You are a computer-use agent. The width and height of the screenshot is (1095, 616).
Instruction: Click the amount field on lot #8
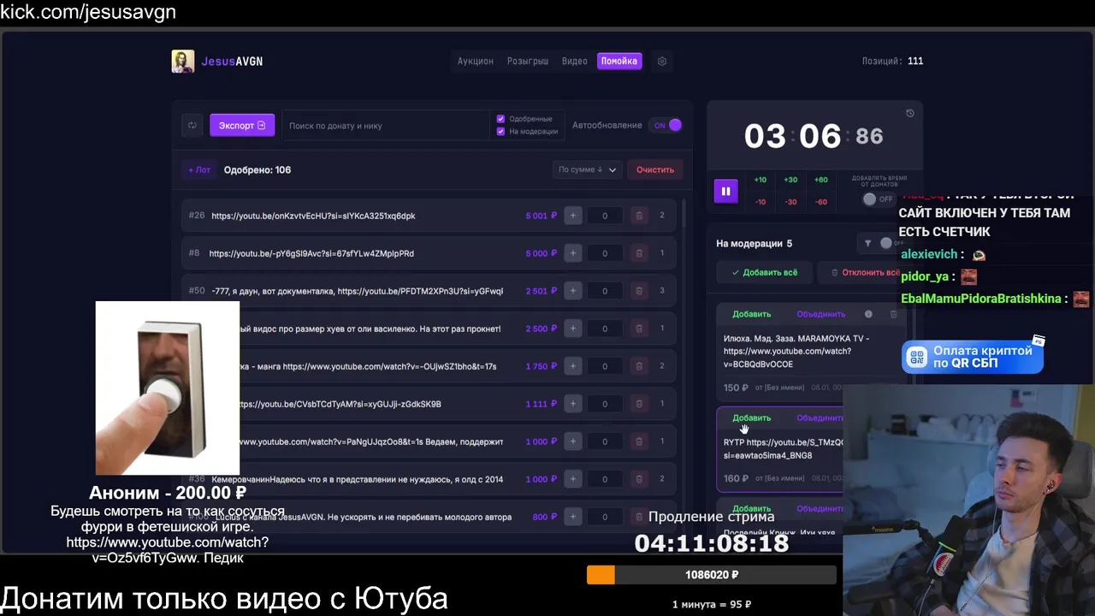coord(605,253)
